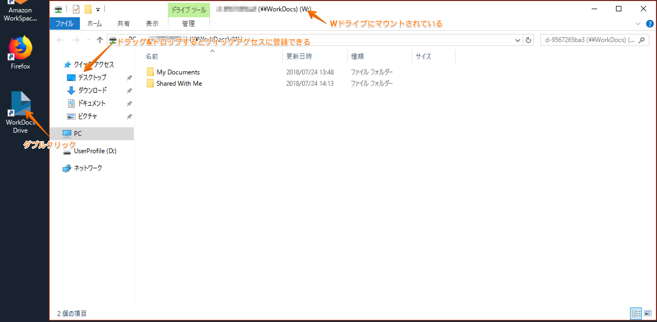This screenshot has width=657, height=322.
Task: Open ピクチャ in the navigation pane
Action: [87, 116]
